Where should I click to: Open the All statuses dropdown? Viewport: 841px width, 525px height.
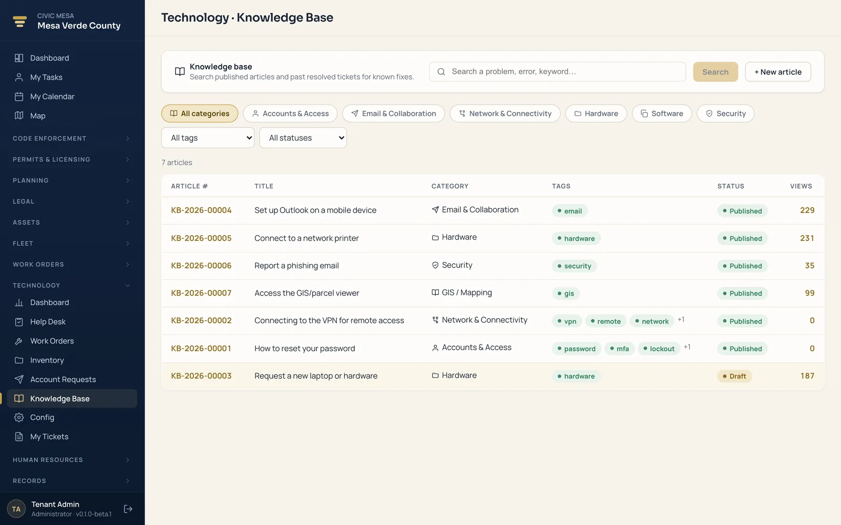[303, 138]
